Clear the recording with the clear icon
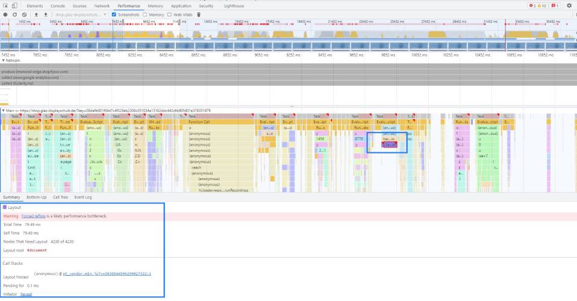The image size is (577, 301). (x=23, y=14)
